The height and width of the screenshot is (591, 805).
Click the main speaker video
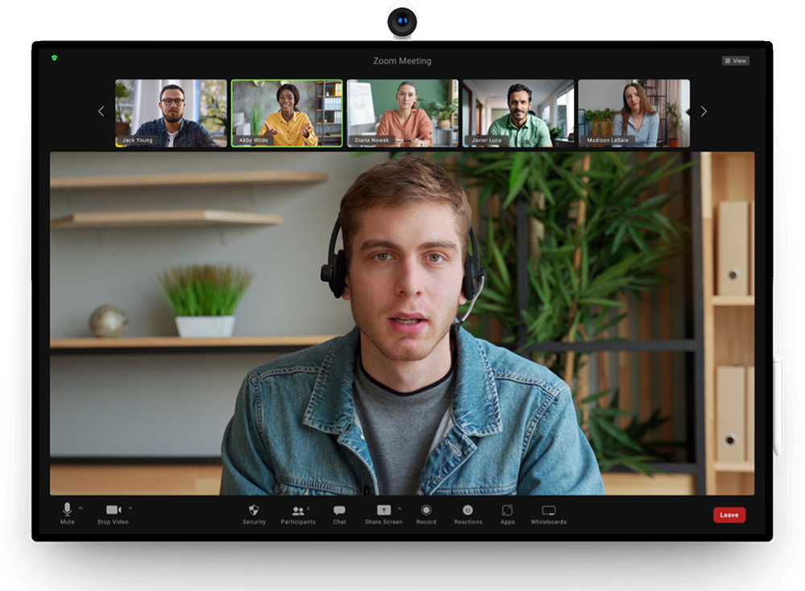[402, 324]
